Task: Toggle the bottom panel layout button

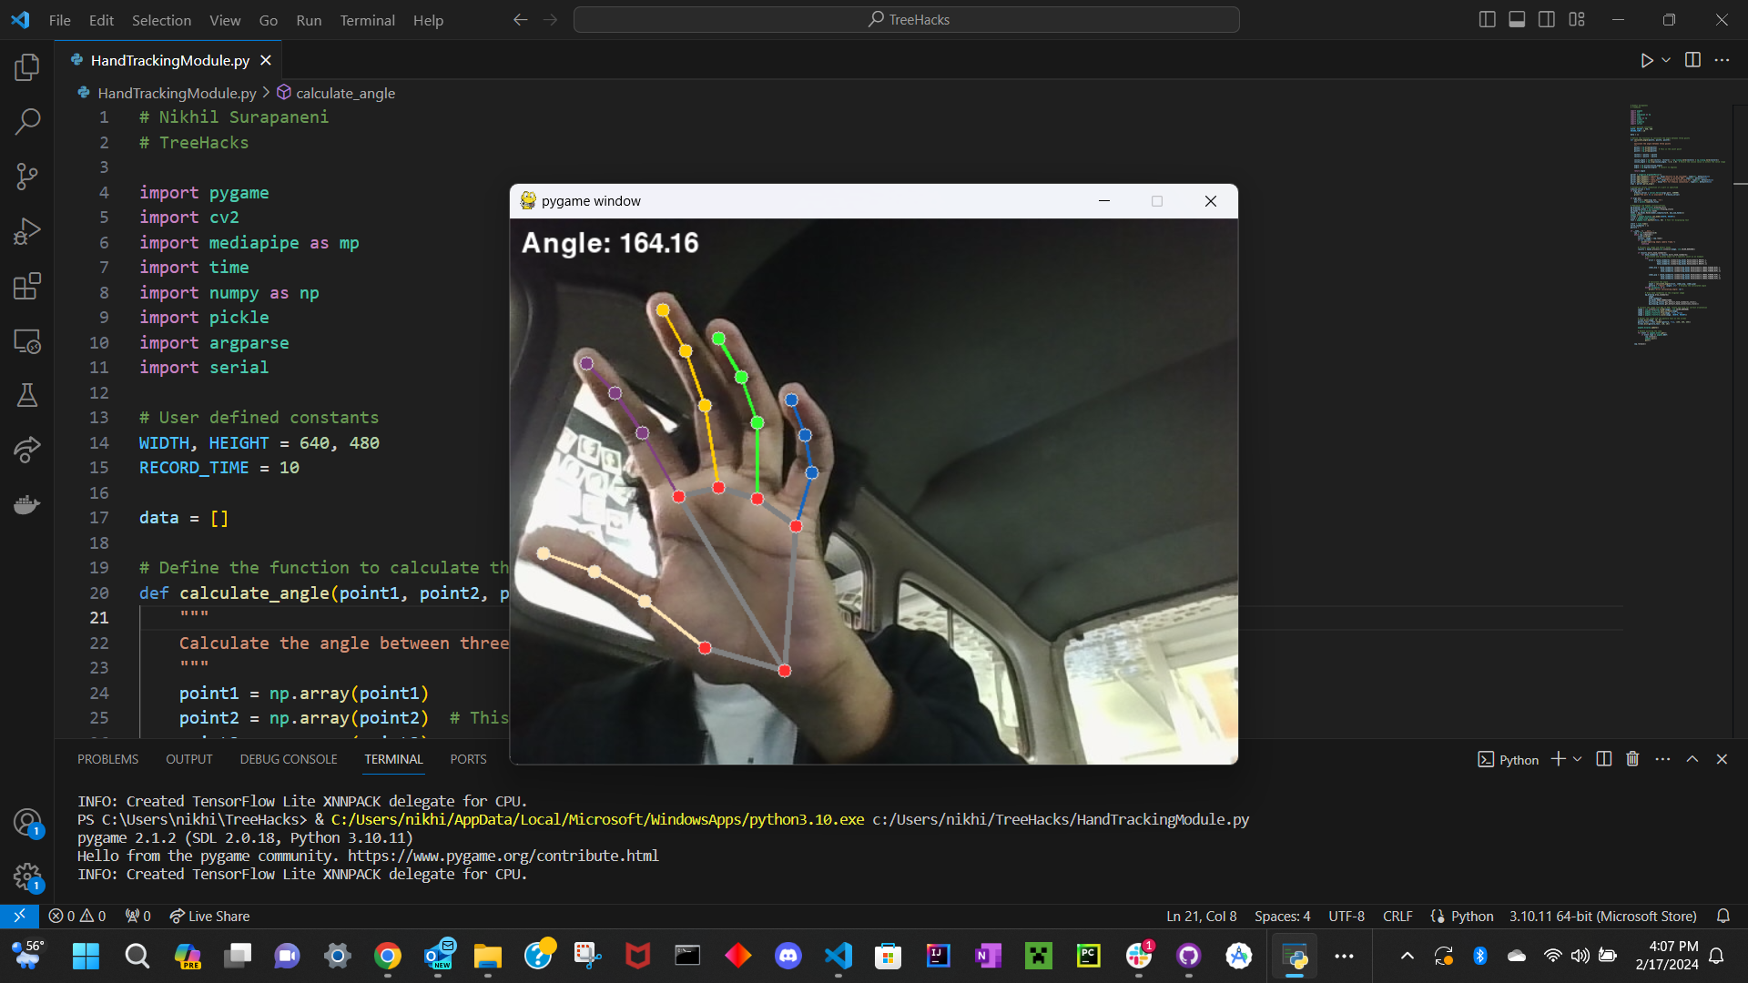Action: [1517, 20]
